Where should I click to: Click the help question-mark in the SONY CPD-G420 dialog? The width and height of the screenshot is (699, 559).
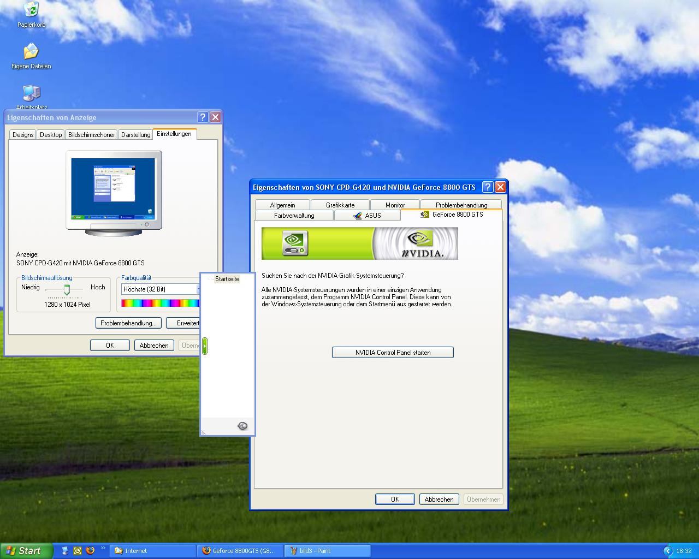[488, 187]
